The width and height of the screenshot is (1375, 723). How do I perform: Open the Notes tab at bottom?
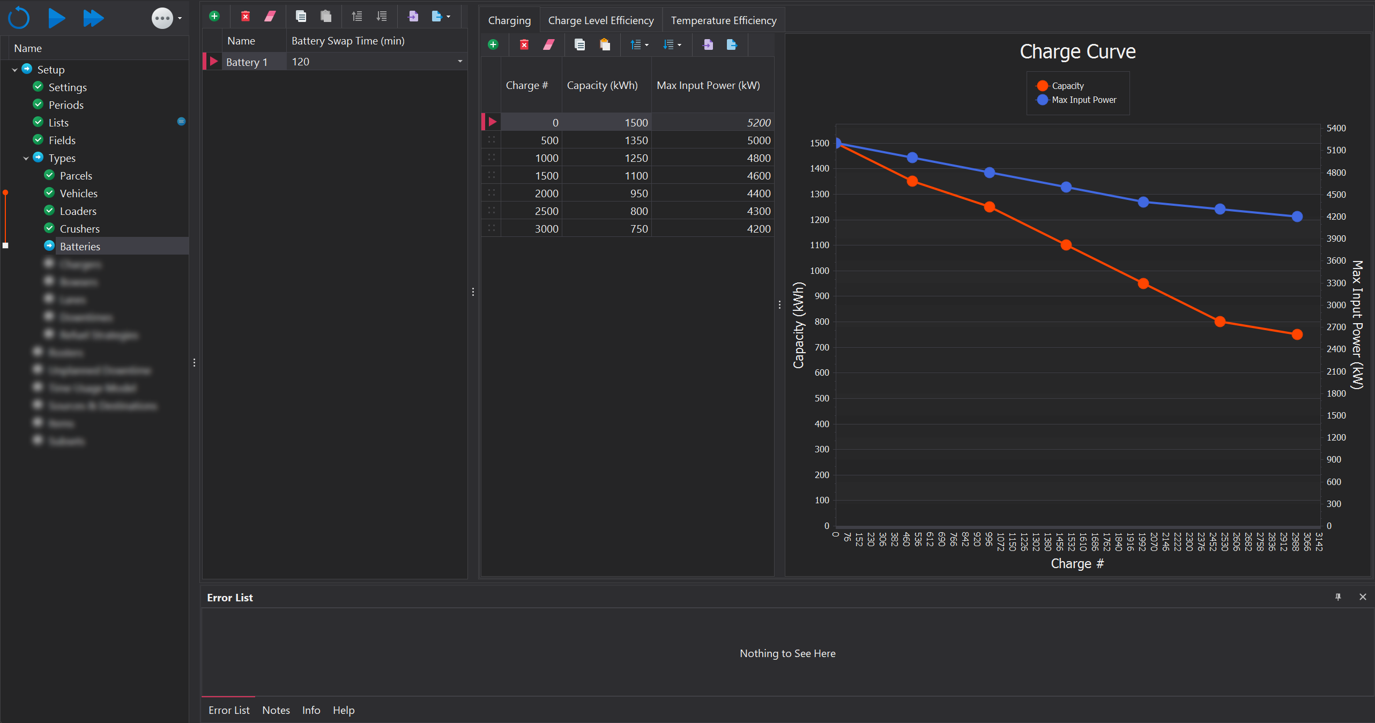pos(276,710)
